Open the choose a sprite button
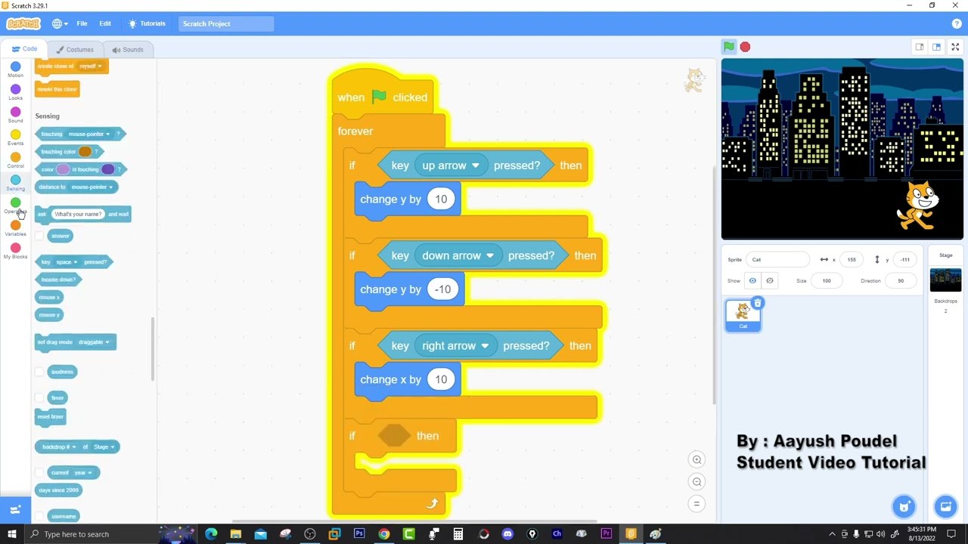This screenshot has height=544, width=968. click(904, 506)
